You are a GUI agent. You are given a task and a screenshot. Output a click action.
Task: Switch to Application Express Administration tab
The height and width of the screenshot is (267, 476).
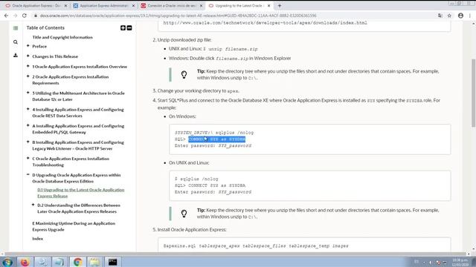point(103,6)
